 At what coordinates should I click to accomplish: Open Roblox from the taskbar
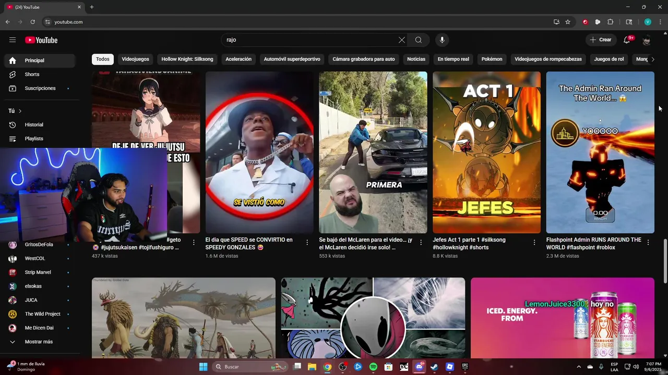450,367
